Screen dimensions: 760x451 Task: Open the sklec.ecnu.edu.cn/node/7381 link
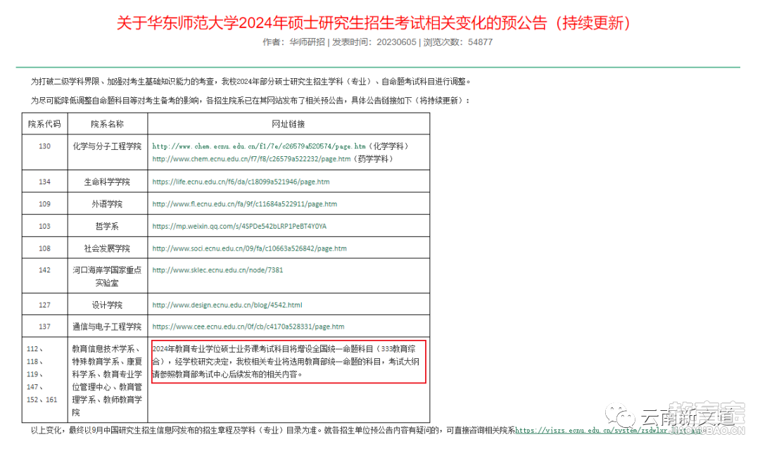pyautogui.click(x=217, y=269)
